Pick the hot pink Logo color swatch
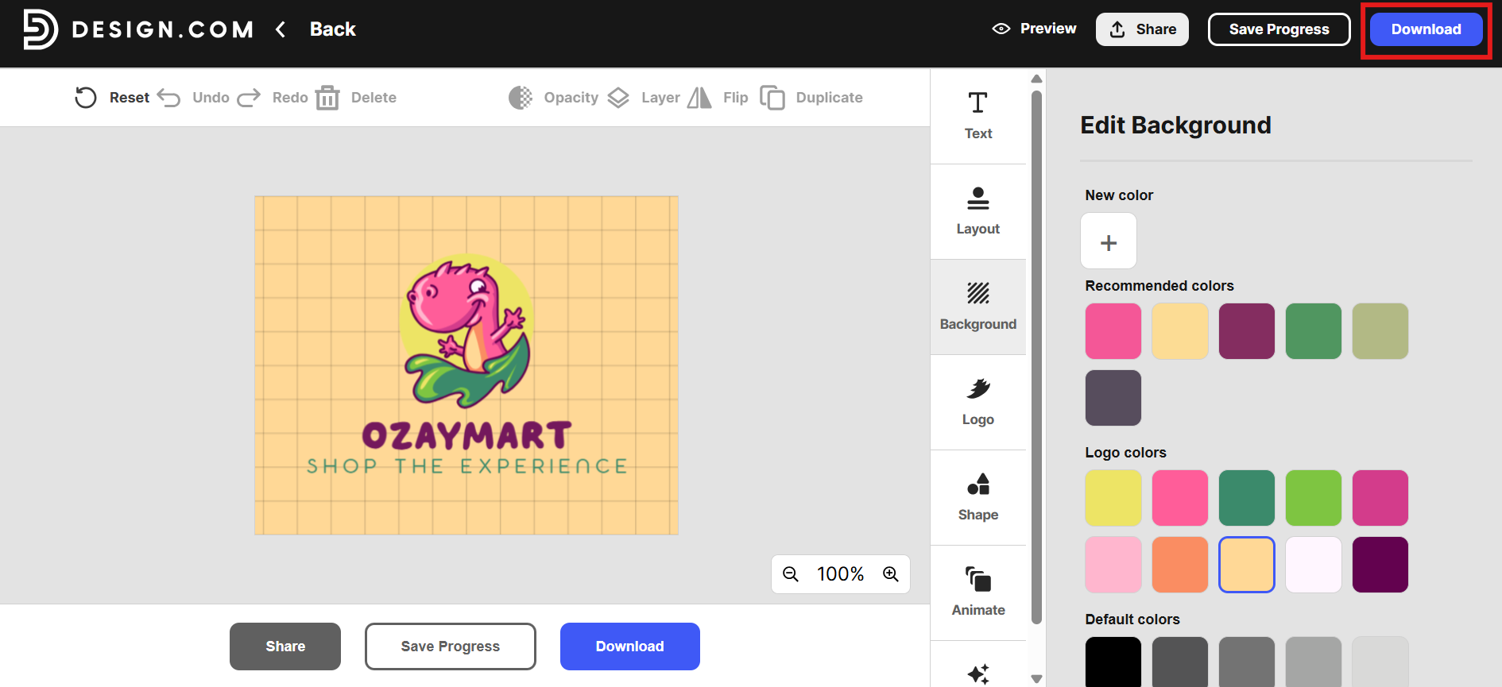Screen dimensions: 1502x687 click(x=1180, y=498)
